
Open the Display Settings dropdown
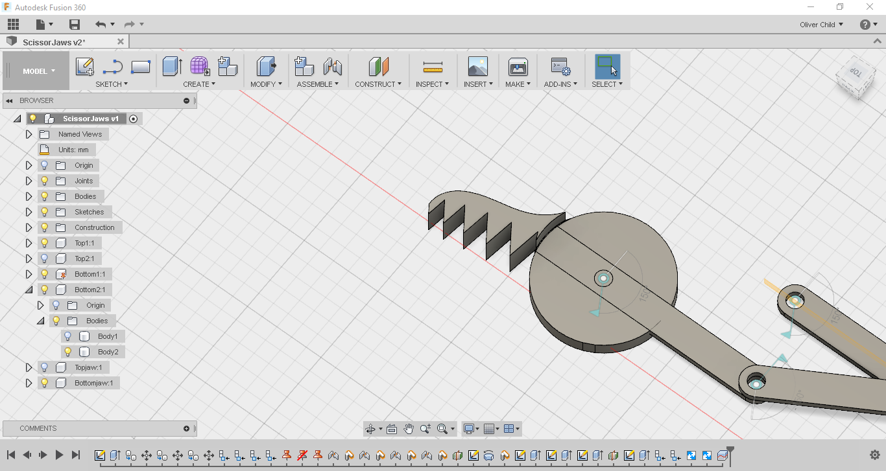(470, 429)
